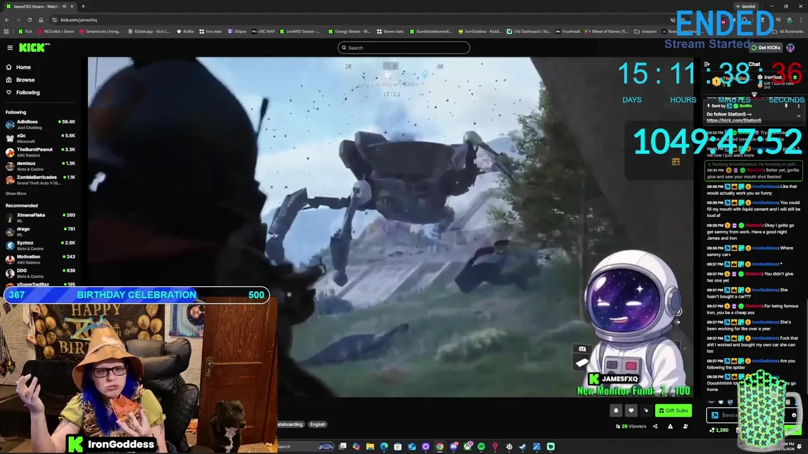Click the Gemini button in browser title bar
This screenshot has width=808, height=454.
(746, 6)
